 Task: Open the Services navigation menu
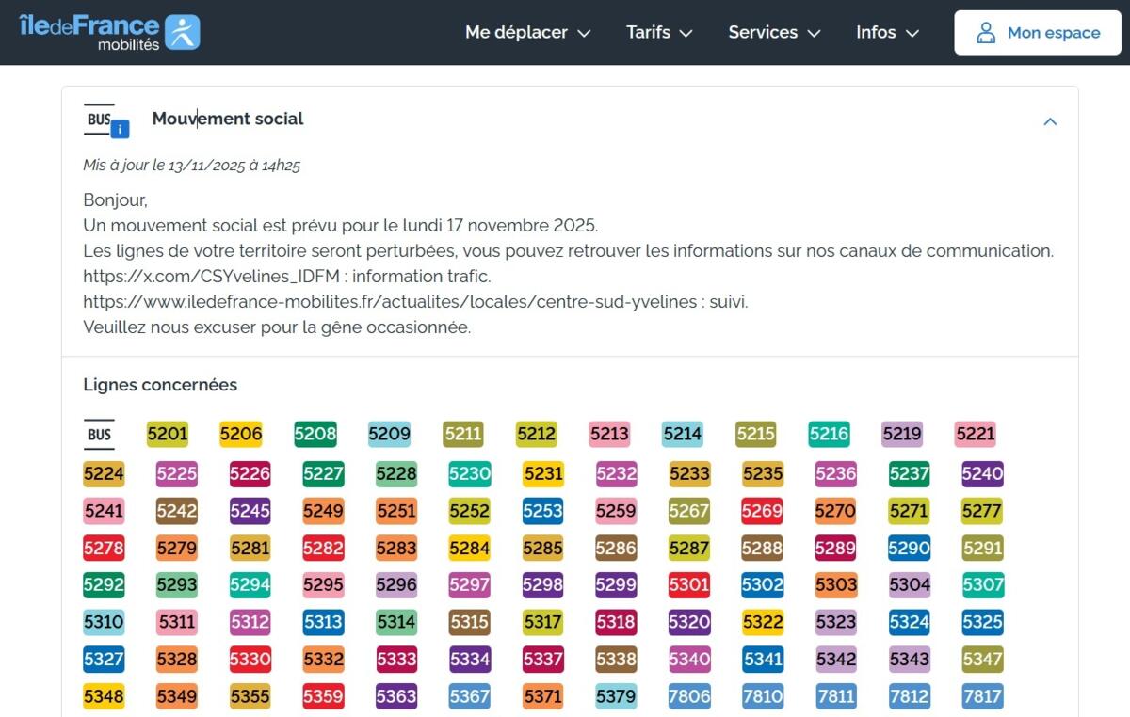774,33
